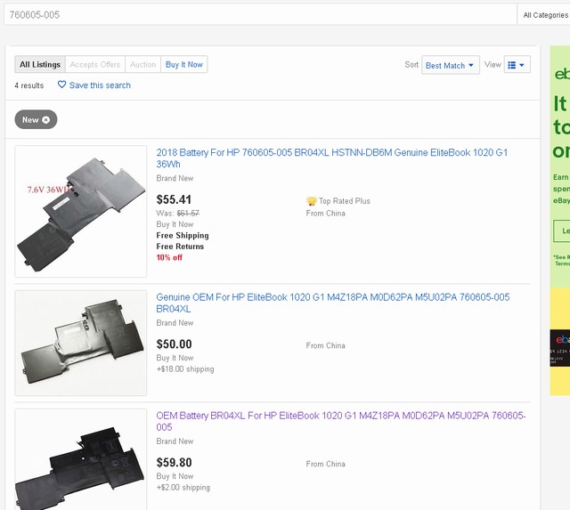Remove the New filter chip
This screenshot has height=510, width=570.
click(46, 119)
